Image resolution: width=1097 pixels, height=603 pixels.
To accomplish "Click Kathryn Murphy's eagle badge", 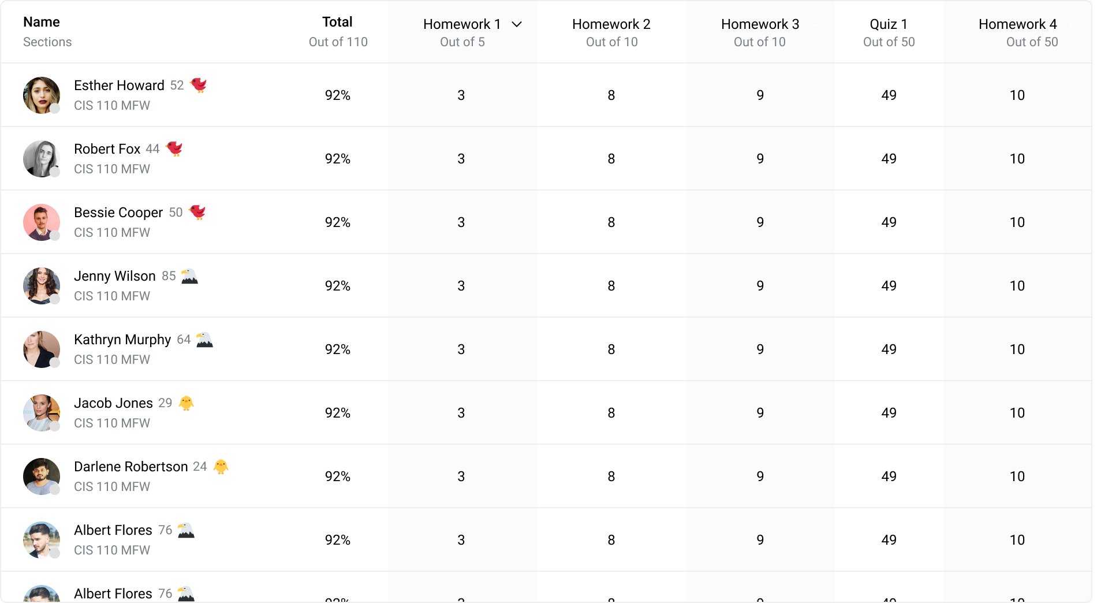I will pyautogui.click(x=204, y=340).
